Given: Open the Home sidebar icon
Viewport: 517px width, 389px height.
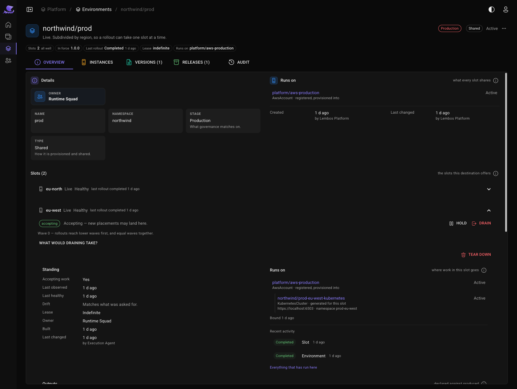Looking at the screenshot, I should pos(8,25).
